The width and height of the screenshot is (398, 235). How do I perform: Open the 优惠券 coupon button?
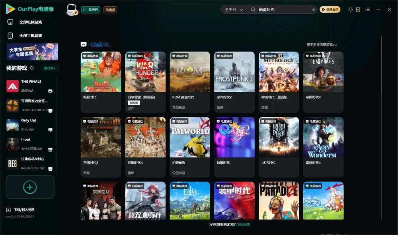110,10
